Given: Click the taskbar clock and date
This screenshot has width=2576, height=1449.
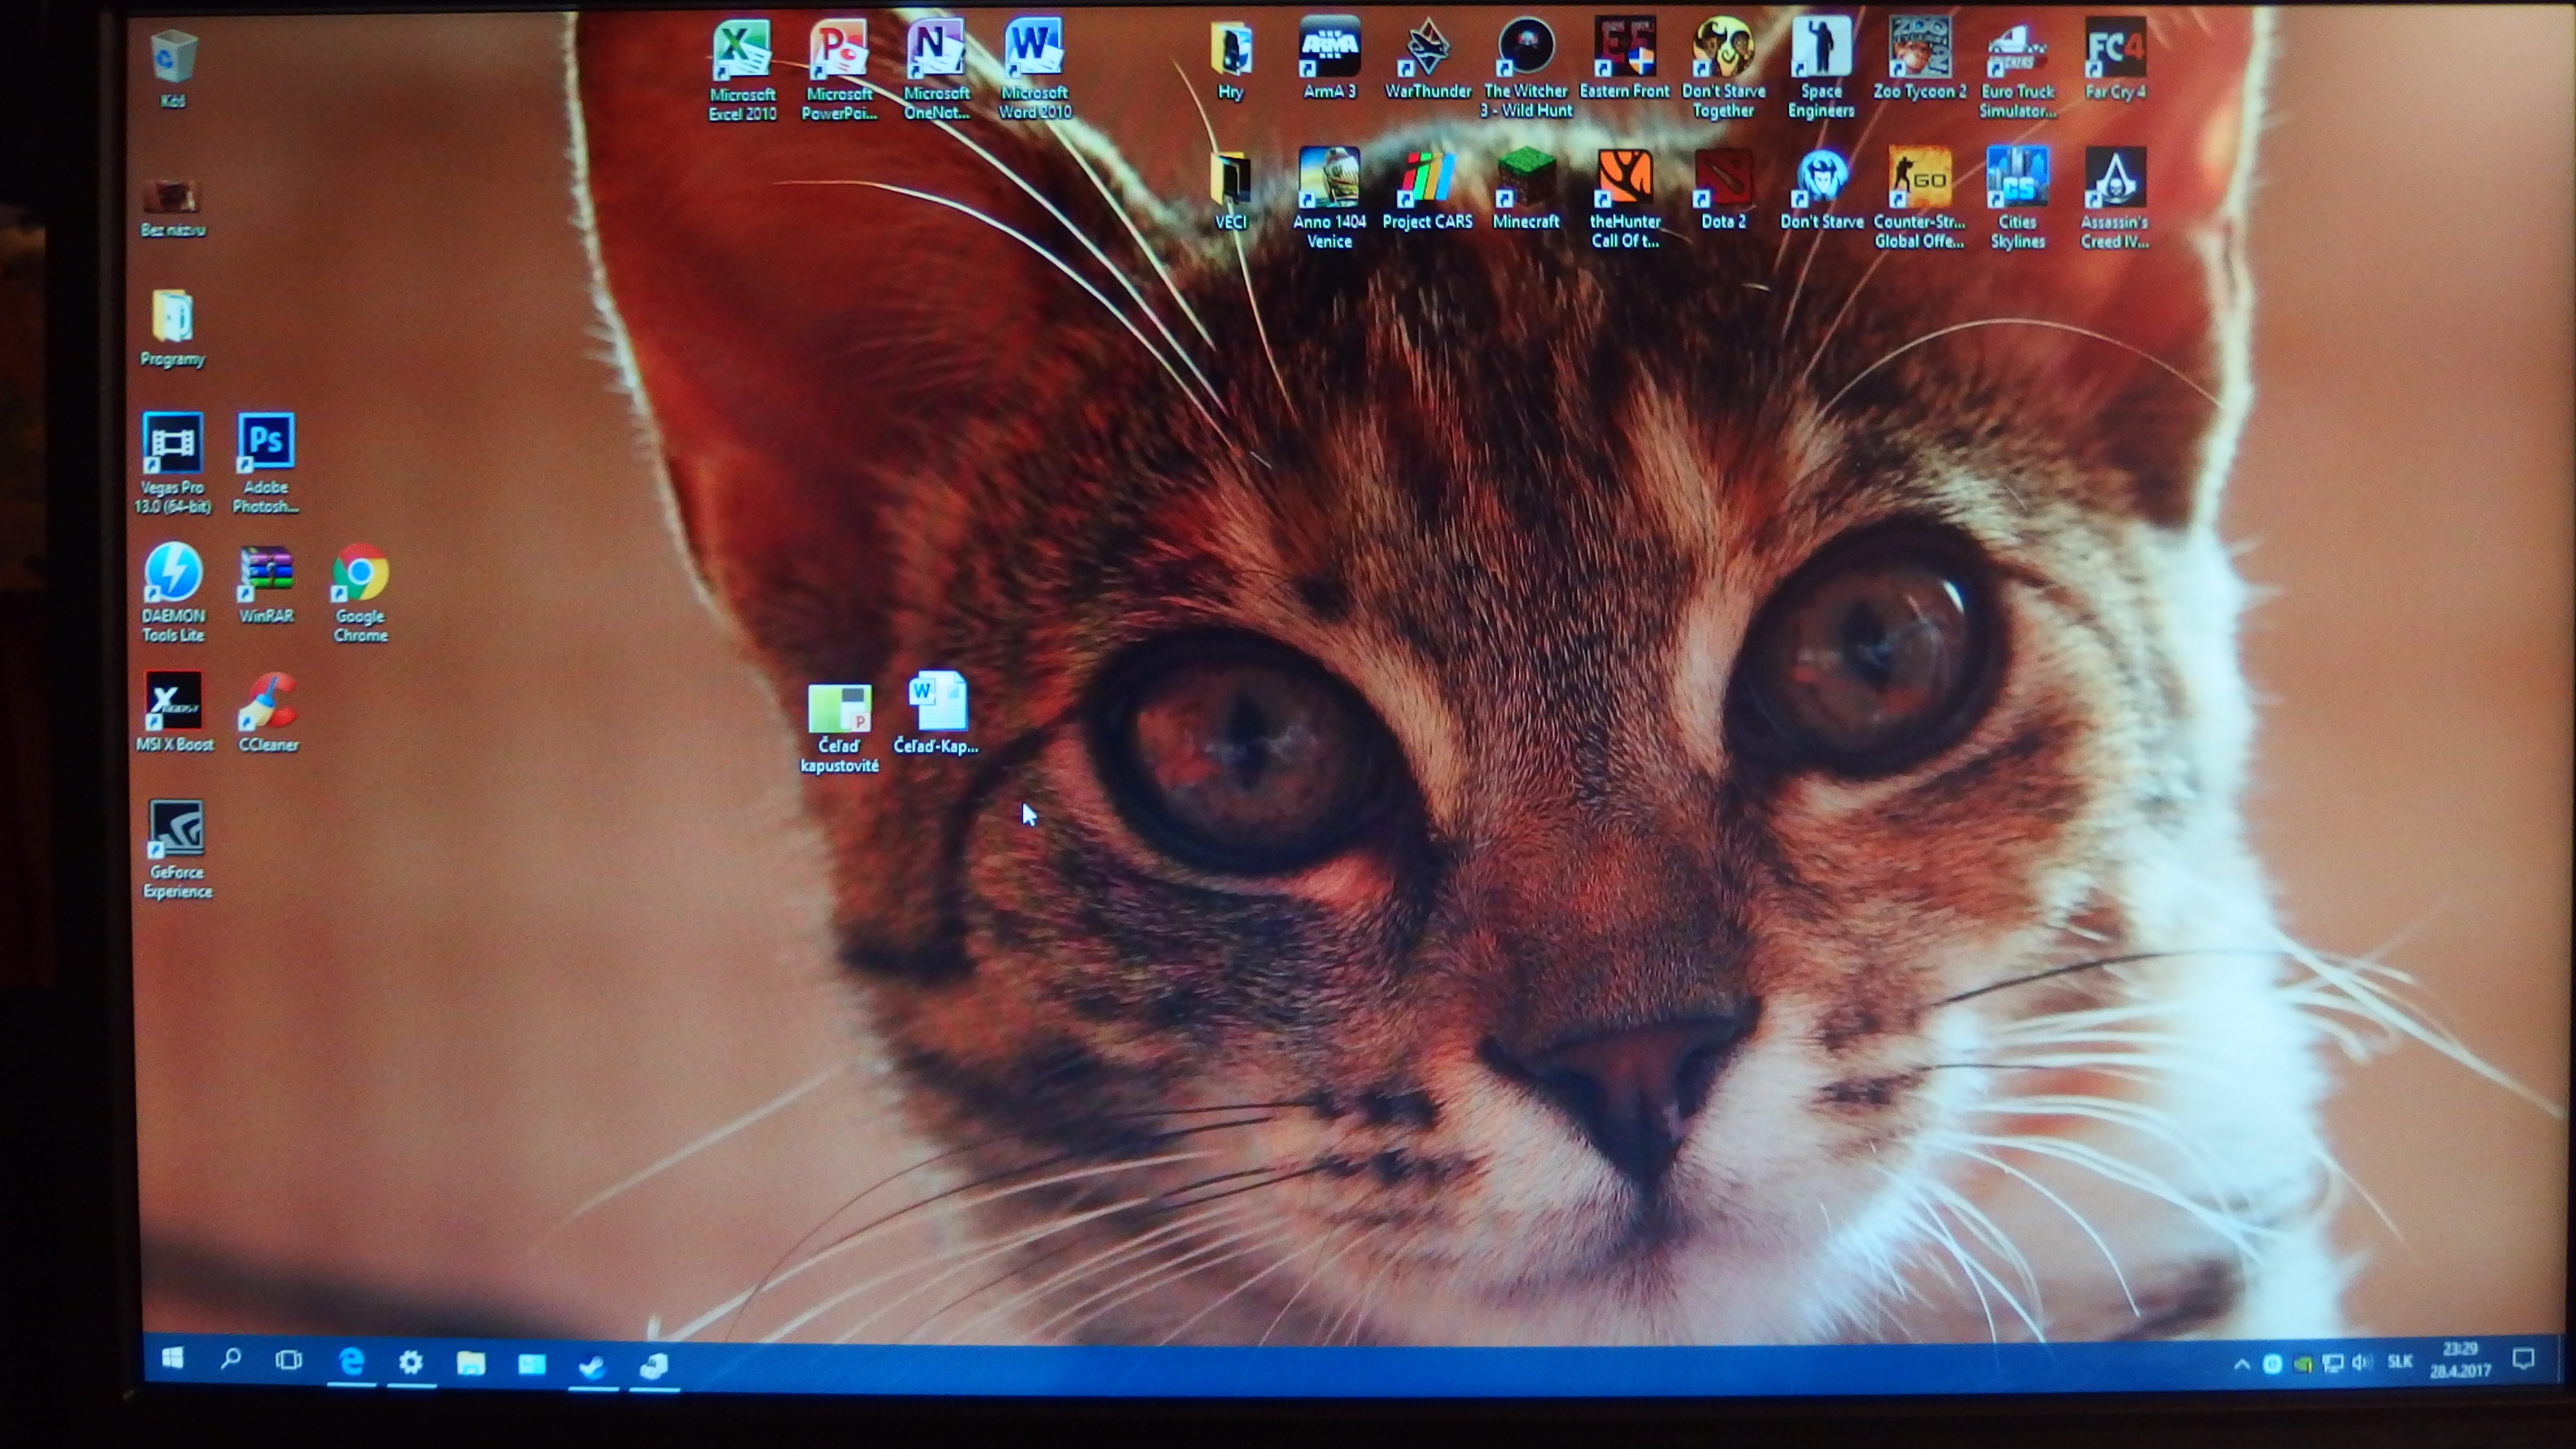Looking at the screenshot, I should tap(2460, 1360).
